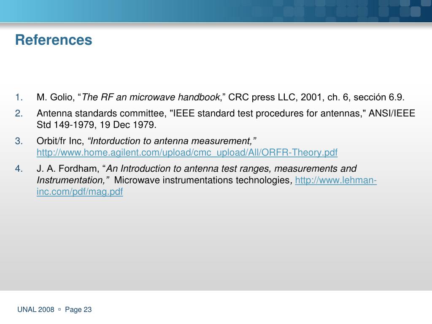Image resolution: width=432 pixels, height=324 pixels.
Task: Select reference number 4 marker
Action: (x=19, y=169)
